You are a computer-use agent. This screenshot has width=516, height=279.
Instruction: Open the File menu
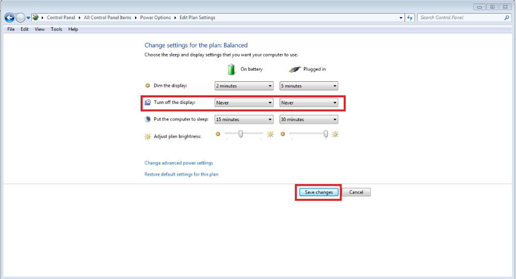[x=11, y=29]
